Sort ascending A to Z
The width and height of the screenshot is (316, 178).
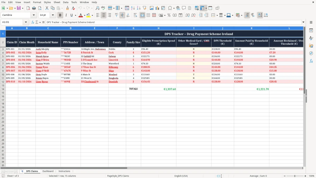(133, 8)
